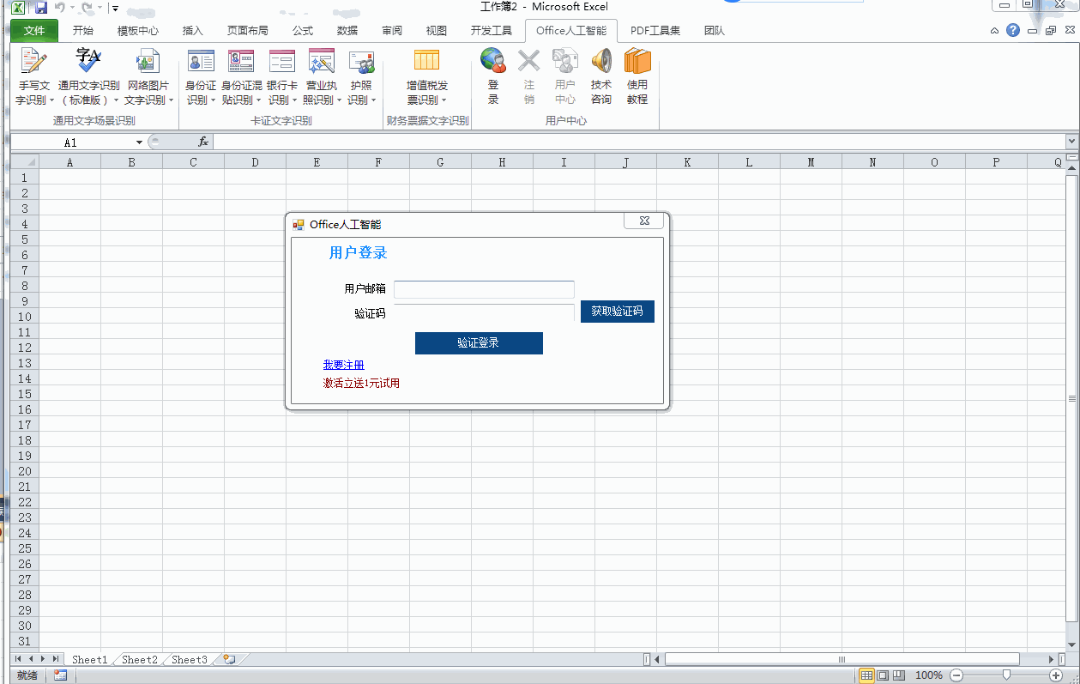This screenshot has width=1080, height=684.
Task: Switch to Page Break Preview in status bar
Action: [899, 675]
